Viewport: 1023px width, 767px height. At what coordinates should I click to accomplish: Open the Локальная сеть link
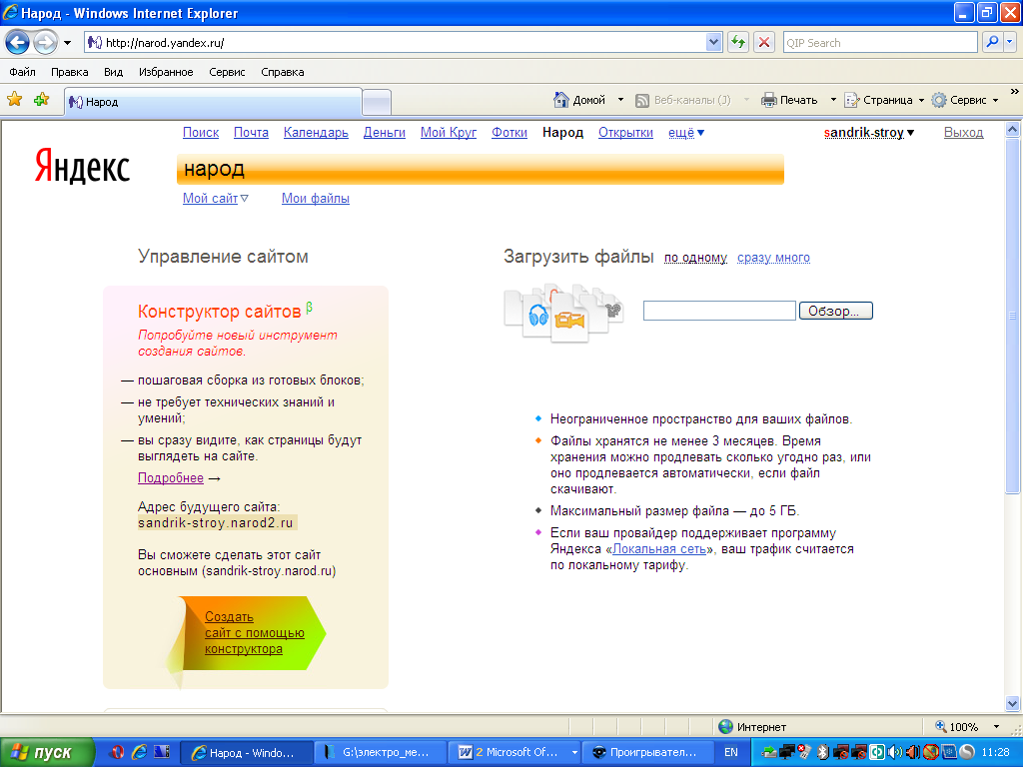[659, 549]
